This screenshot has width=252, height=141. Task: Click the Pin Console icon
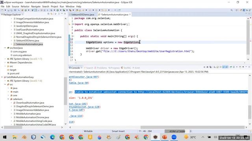pos(231,67)
